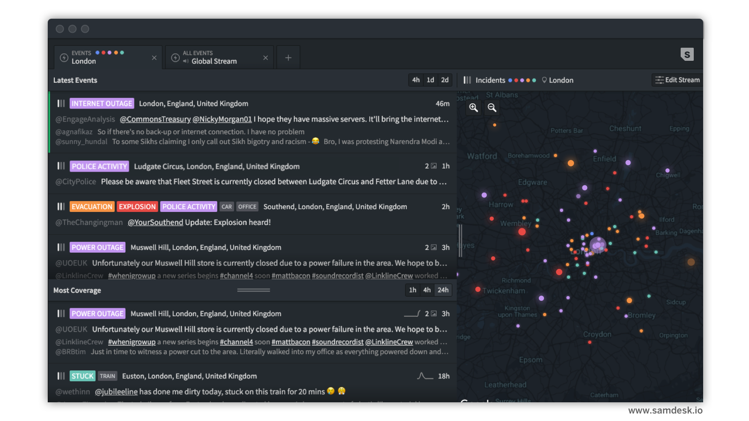749x421 pixels.
Task: Zoom out on the map
Action: point(492,108)
